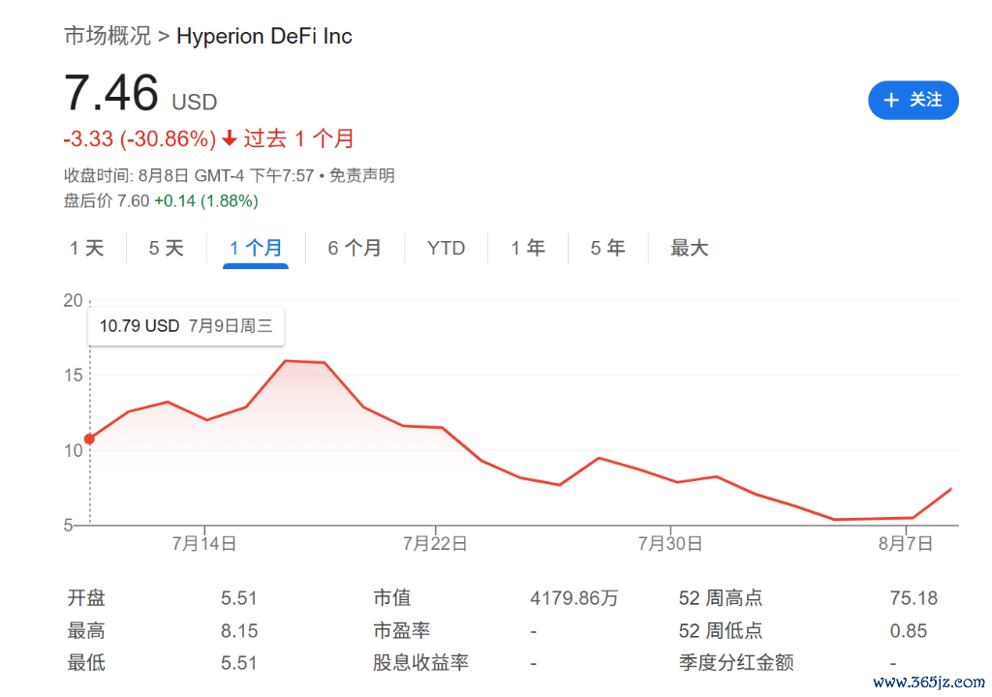Click the -3.33 (-30.86%) change text
Image resolution: width=992 pixels, height=697 pixels.
pyautogui.click(x=139, y=138)
